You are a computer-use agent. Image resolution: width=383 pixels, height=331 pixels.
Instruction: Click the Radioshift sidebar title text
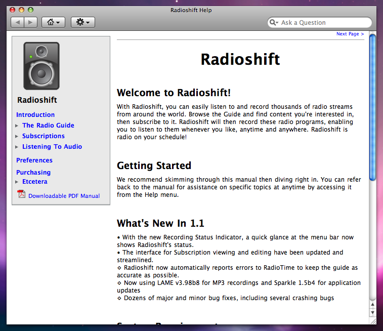[37, 100]
